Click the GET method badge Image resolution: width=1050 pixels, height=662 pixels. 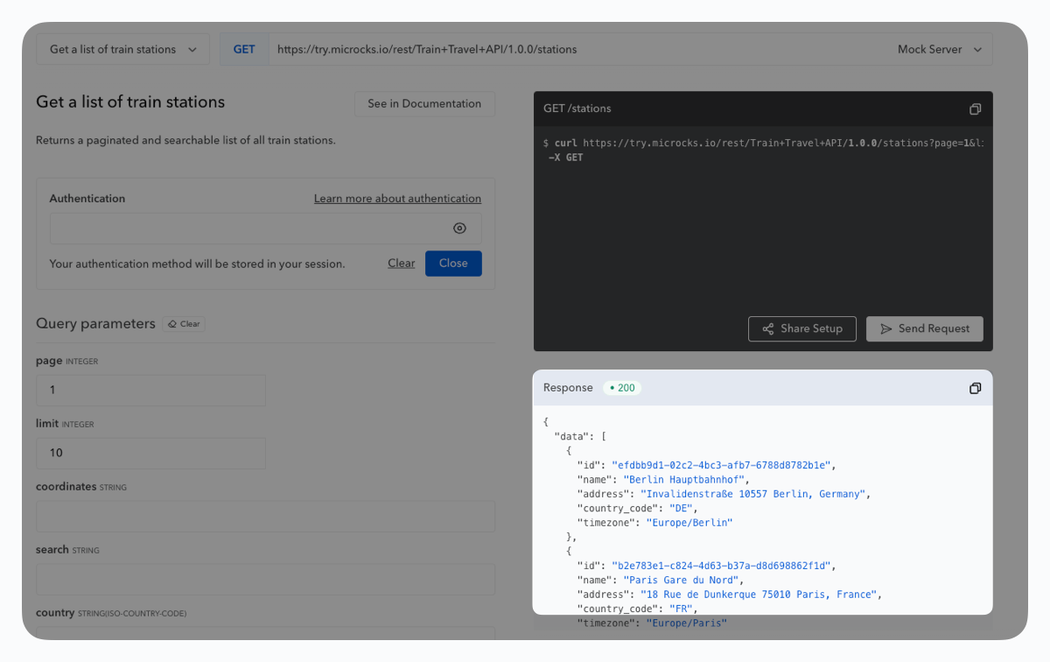(243, 49)
